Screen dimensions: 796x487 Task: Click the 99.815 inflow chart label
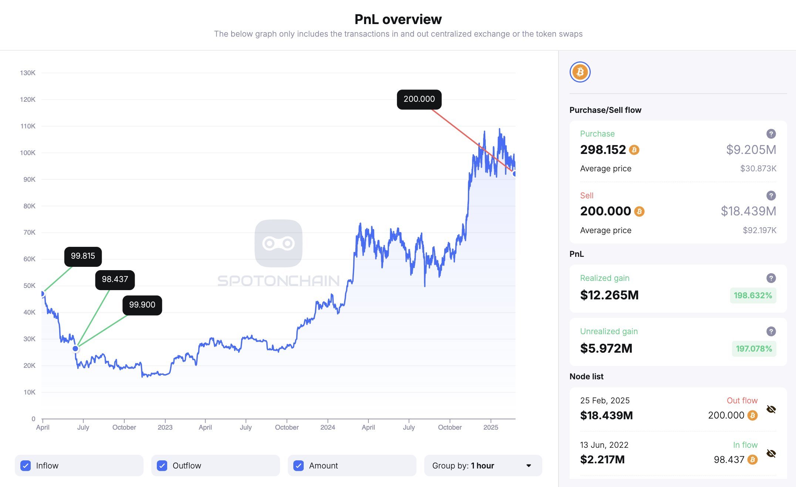83,256
